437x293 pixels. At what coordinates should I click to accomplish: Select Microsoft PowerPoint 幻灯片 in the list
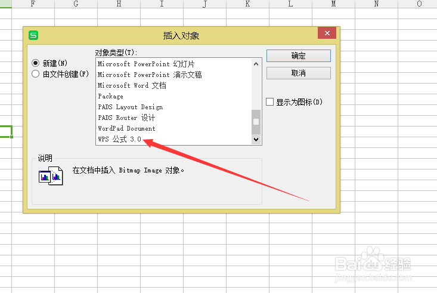[173, 64]
